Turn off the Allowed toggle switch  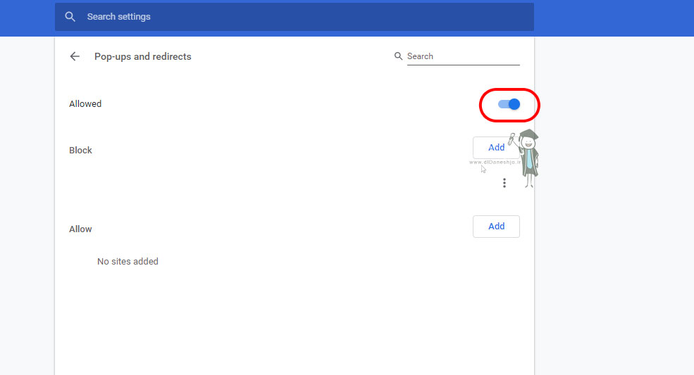(509, 104)
